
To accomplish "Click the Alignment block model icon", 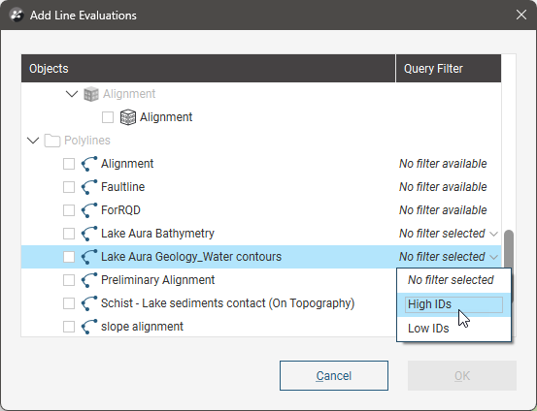I will point(128,117).
